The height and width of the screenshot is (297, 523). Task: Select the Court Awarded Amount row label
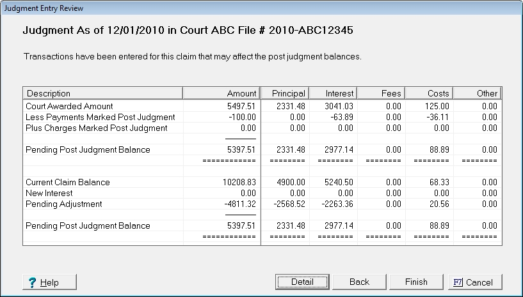coord(68,106)
